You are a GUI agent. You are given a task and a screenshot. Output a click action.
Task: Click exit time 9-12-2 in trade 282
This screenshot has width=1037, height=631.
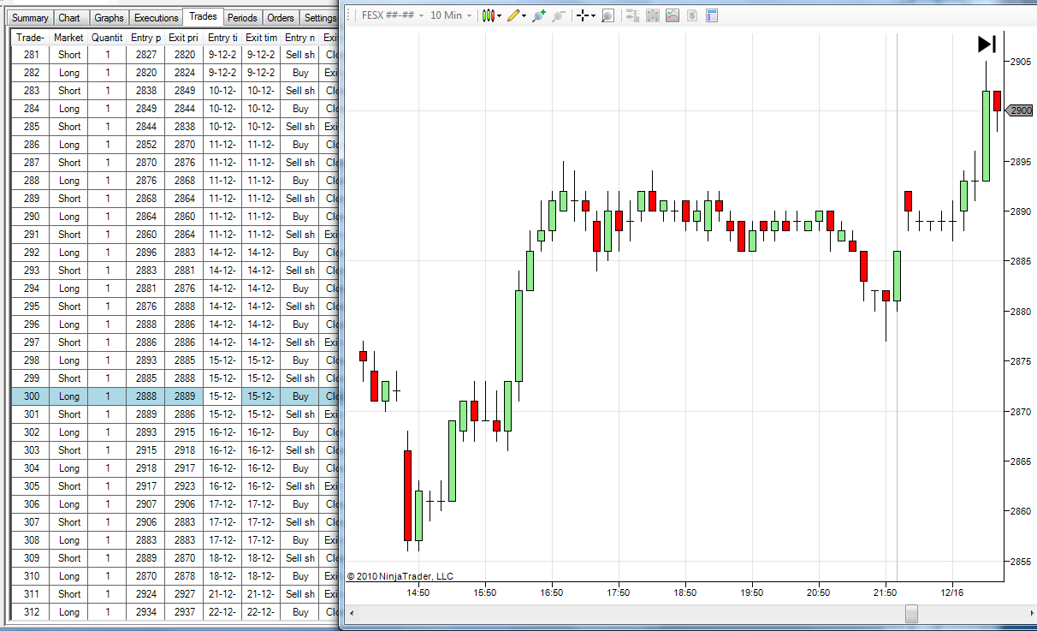coord(261,73)
